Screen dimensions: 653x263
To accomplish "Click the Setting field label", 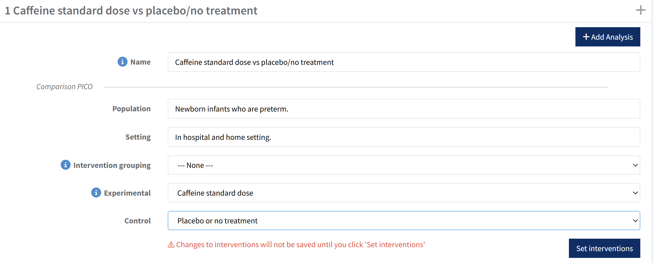I will point(138,137).
